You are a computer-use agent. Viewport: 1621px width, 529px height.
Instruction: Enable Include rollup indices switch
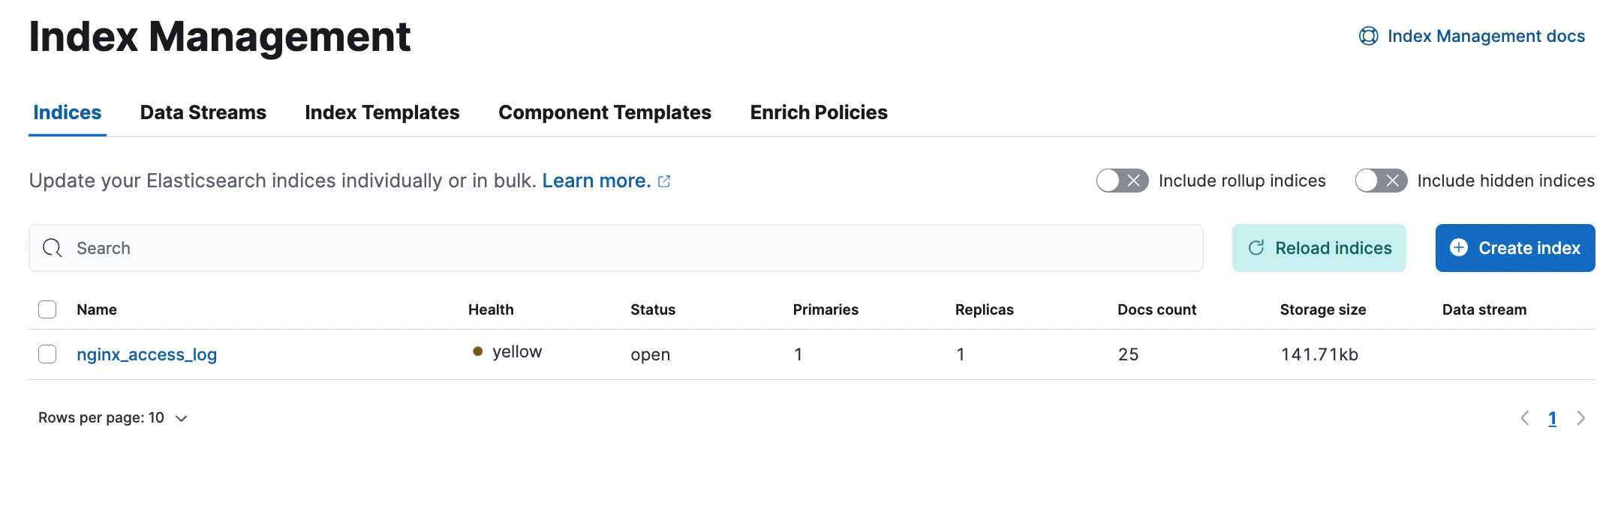point(1122,181)
